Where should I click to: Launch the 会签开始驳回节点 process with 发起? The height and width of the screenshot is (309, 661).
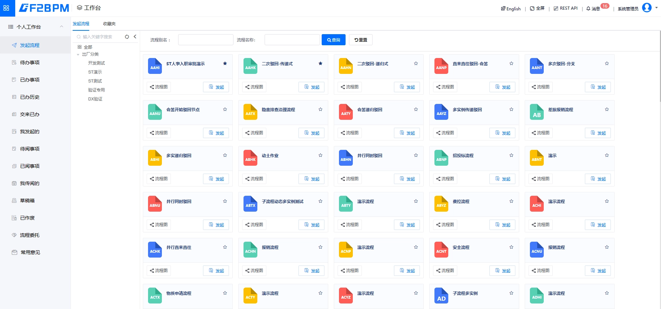pyautogui.click(x=216, y=133)
